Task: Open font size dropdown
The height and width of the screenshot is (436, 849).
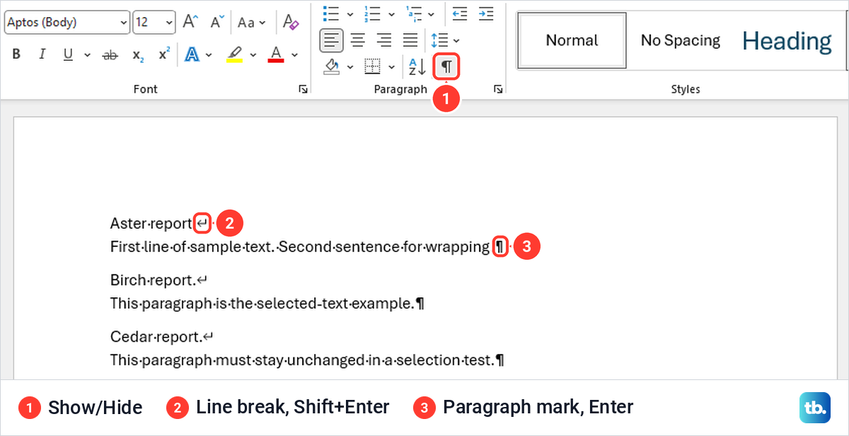Action: (169, 22)
